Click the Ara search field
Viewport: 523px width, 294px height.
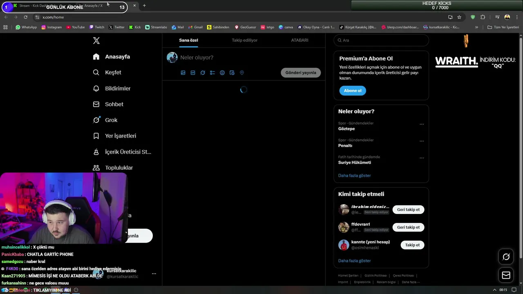[381, 40]
